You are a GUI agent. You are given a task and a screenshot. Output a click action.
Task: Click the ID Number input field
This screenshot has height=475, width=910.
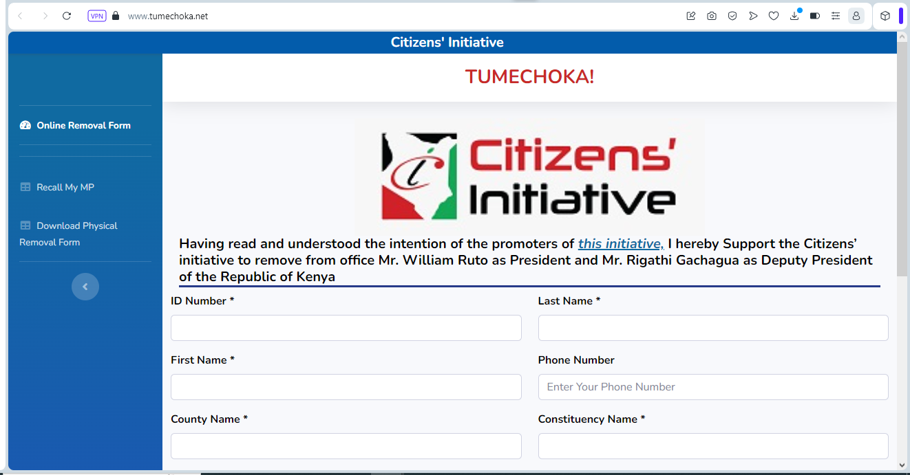click(x=346, y=328)
